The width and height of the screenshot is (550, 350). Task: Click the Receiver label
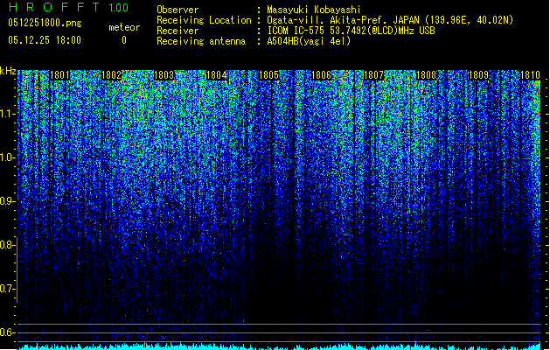click(x=178, y=31)
